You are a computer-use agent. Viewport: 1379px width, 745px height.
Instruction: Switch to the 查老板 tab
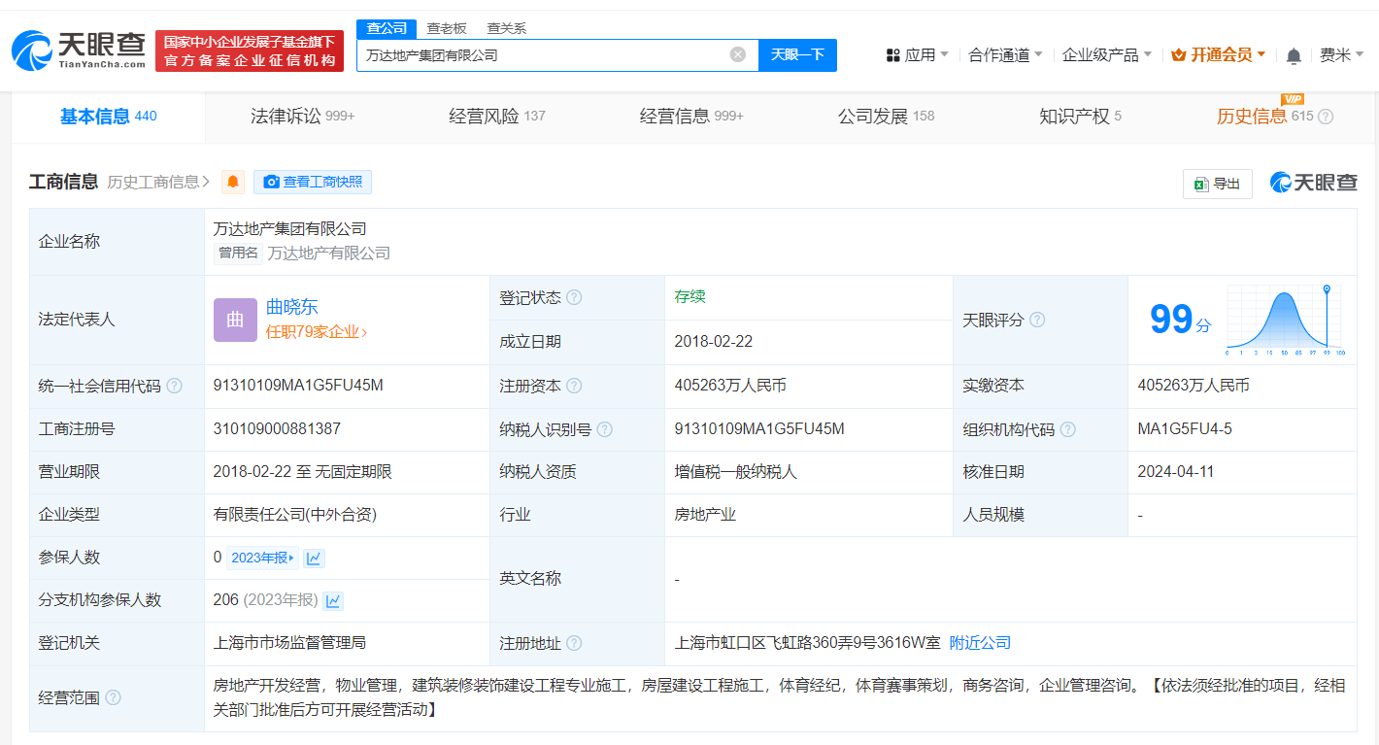(447, 28)
